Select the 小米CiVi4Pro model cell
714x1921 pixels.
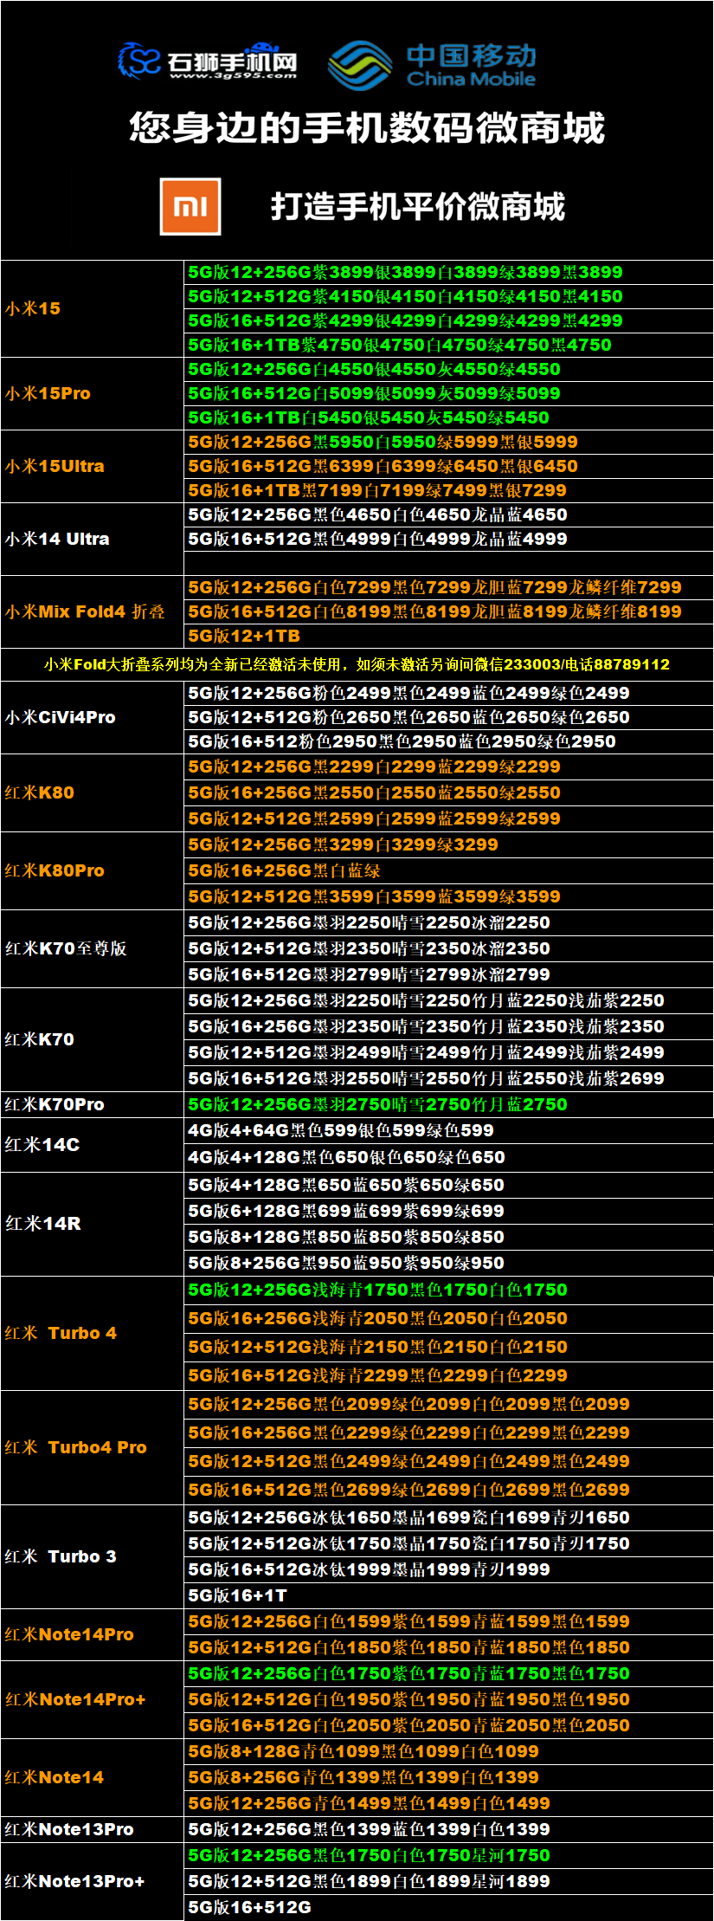click(92, 717)
